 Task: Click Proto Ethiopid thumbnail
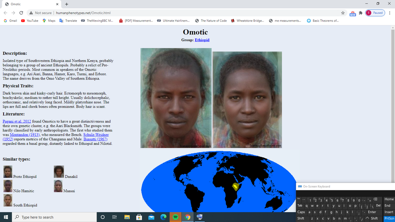tap(8, 172)
